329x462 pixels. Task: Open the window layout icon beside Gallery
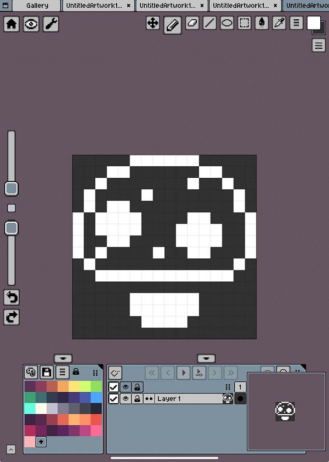click(5, 5)
